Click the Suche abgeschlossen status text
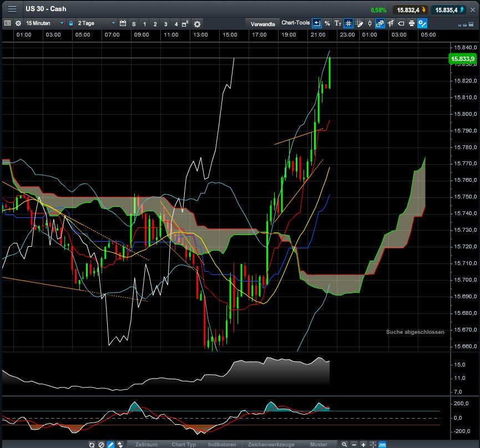The height and width of the screenshot is (448, 480). pos(415,332)
